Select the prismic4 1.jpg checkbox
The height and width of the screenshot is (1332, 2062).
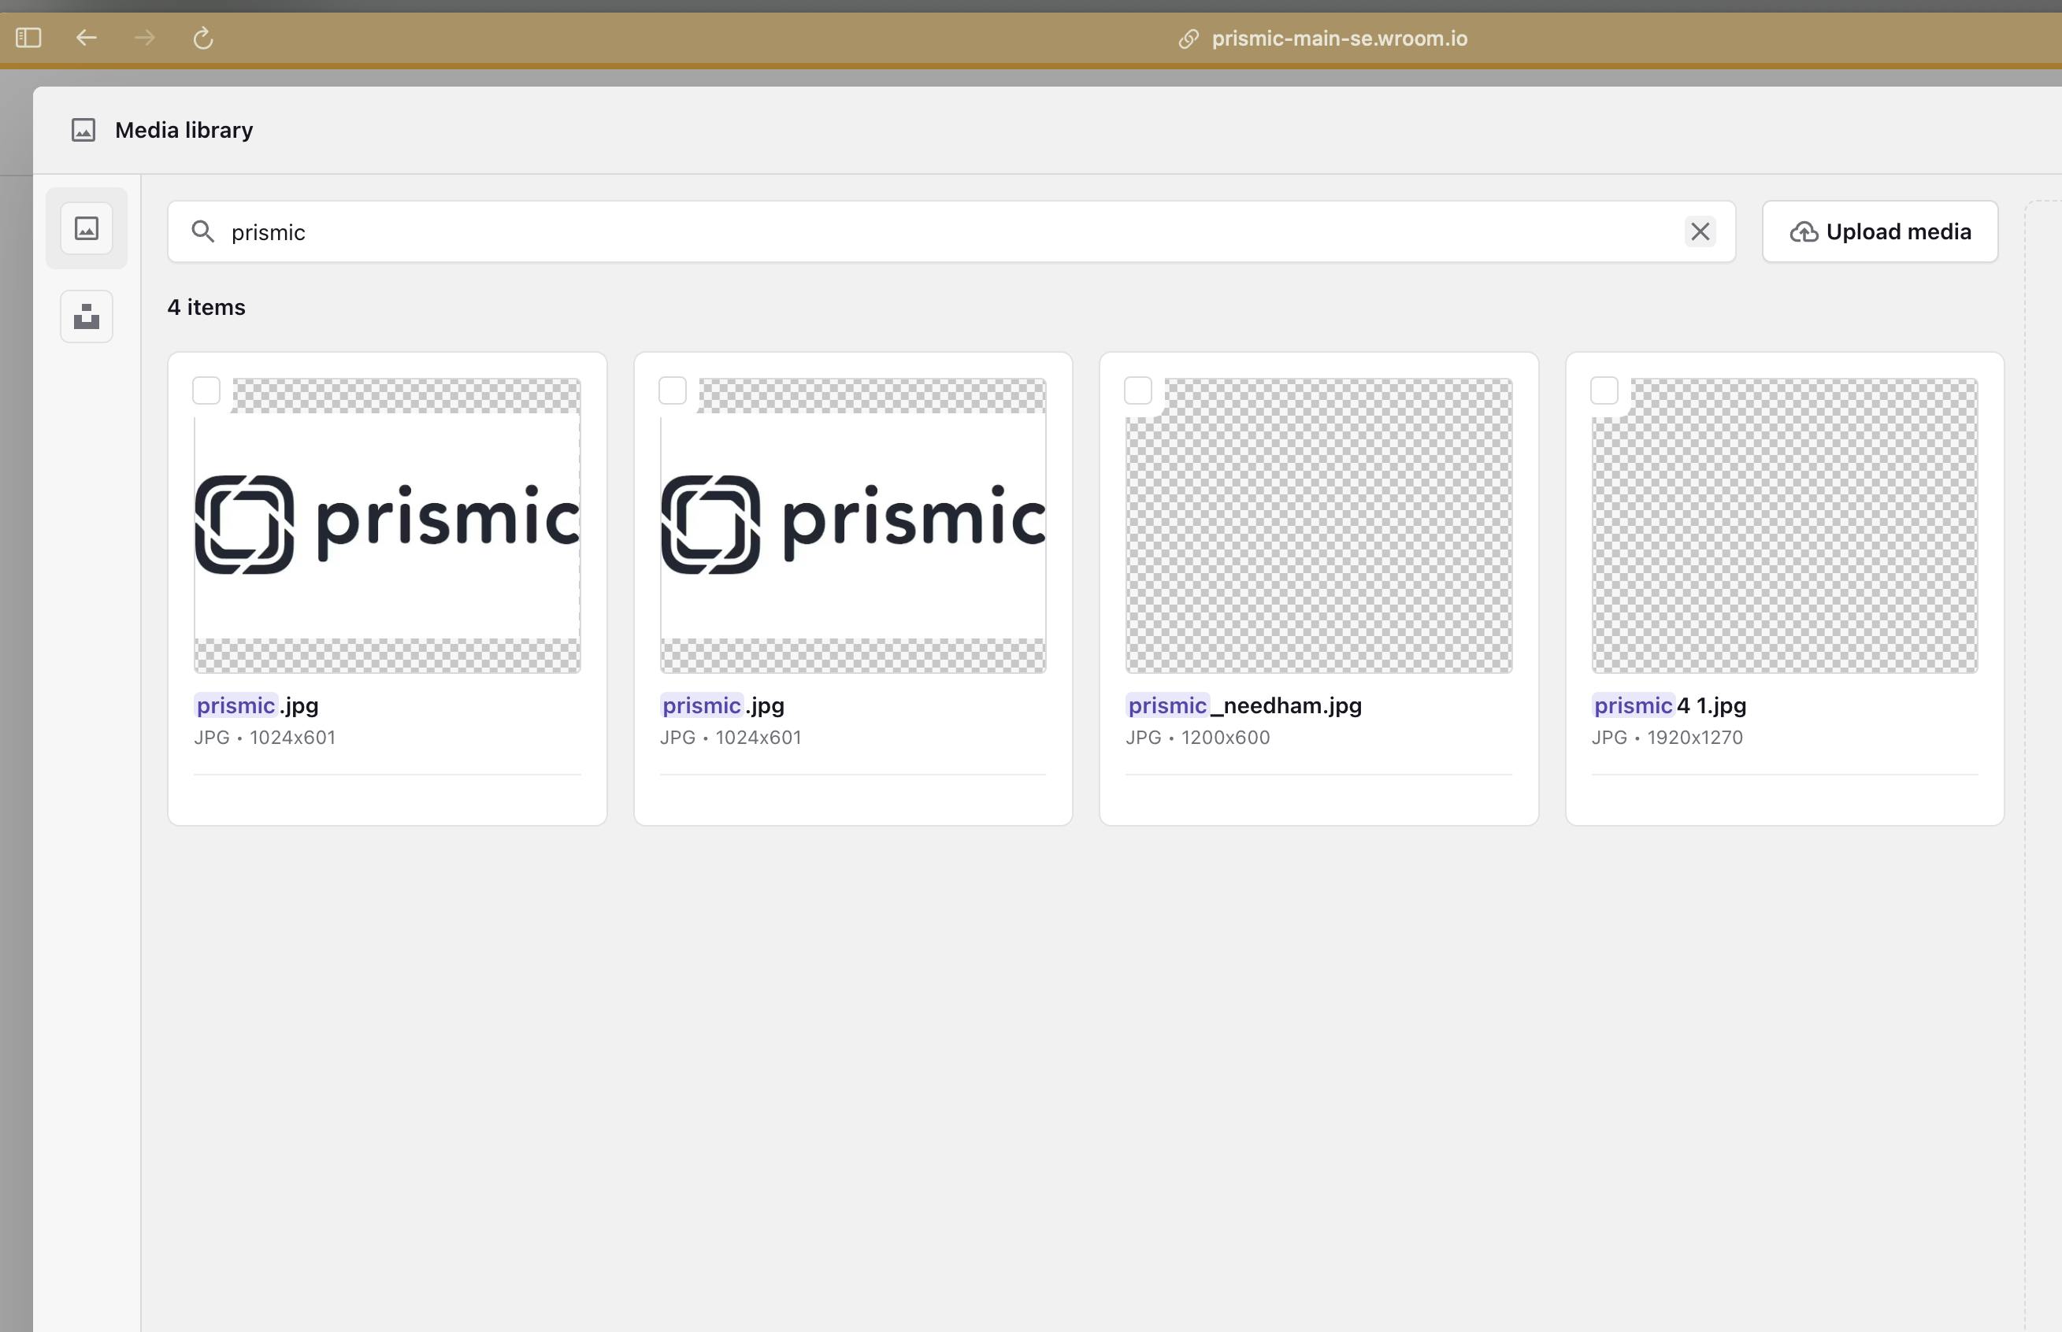click(x=1604, y=391)
